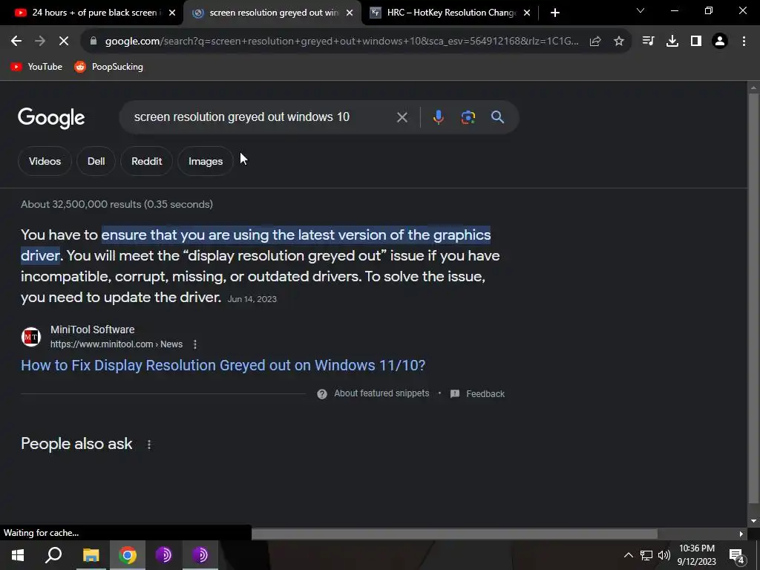The width and height of the screenshot is (760, 570).
Task: Open How to Fix Display Resolution Greyed out link
Action: coord(223,365)
